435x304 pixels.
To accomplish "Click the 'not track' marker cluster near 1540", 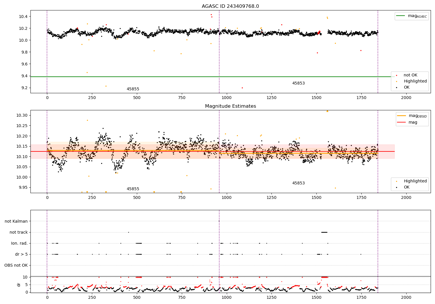I will tap(324, 232).
